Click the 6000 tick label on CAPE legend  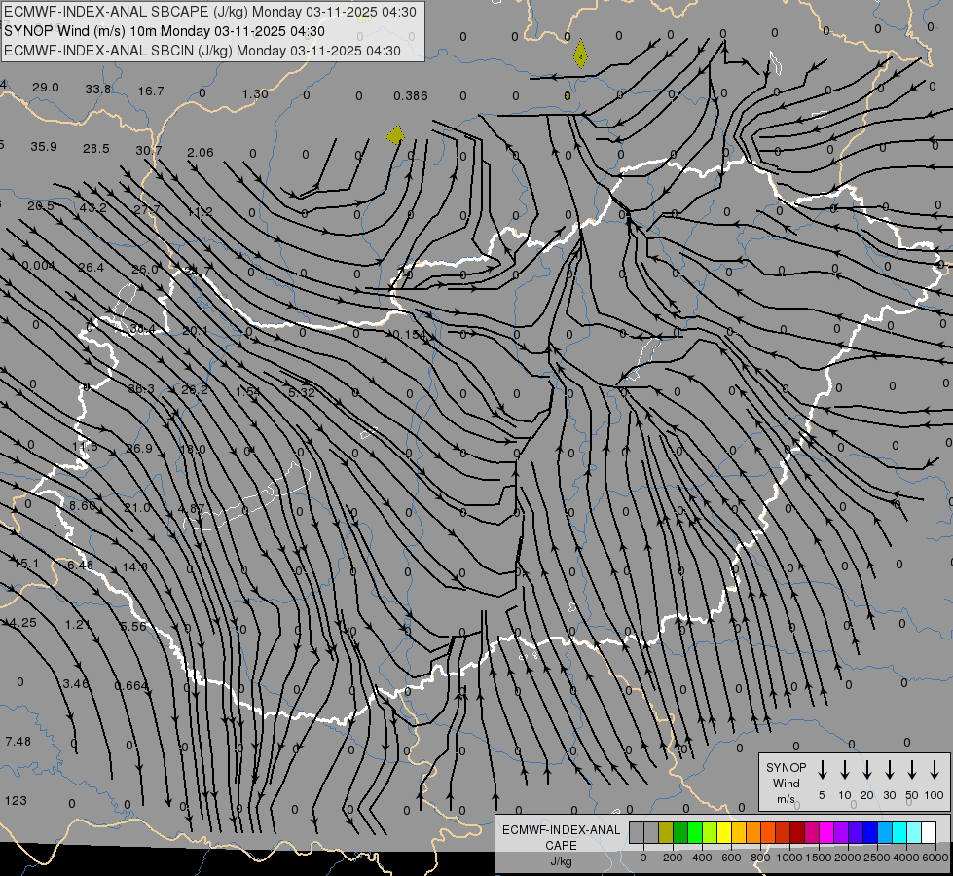click(x=935, y=858)
